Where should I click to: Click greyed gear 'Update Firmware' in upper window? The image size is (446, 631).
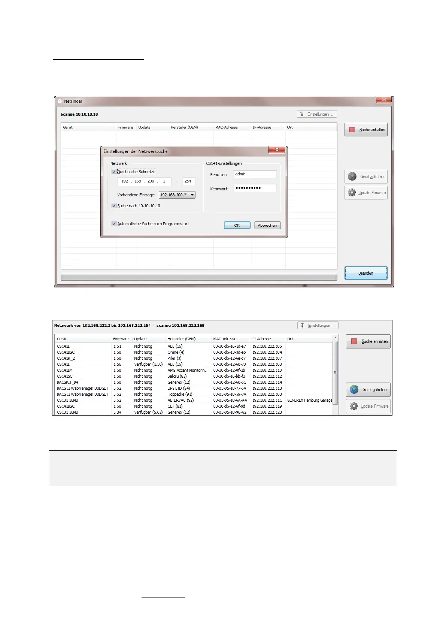tap(366, 193)
